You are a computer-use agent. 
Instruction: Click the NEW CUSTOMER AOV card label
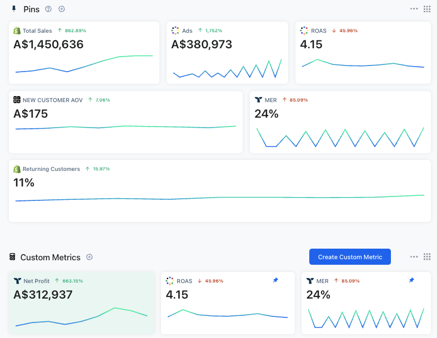click(53, 100)
